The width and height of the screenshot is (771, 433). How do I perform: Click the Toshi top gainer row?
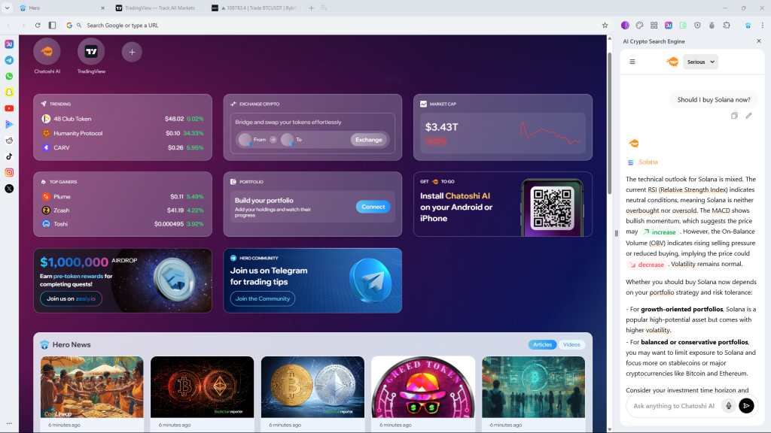click(123, 224)
